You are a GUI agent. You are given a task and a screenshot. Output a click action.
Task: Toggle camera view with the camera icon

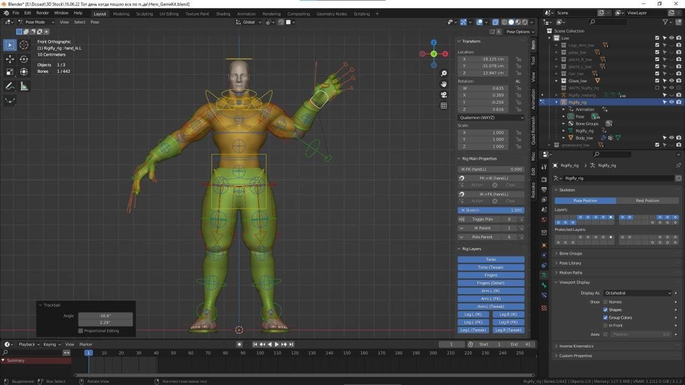[x=444, y=95]
